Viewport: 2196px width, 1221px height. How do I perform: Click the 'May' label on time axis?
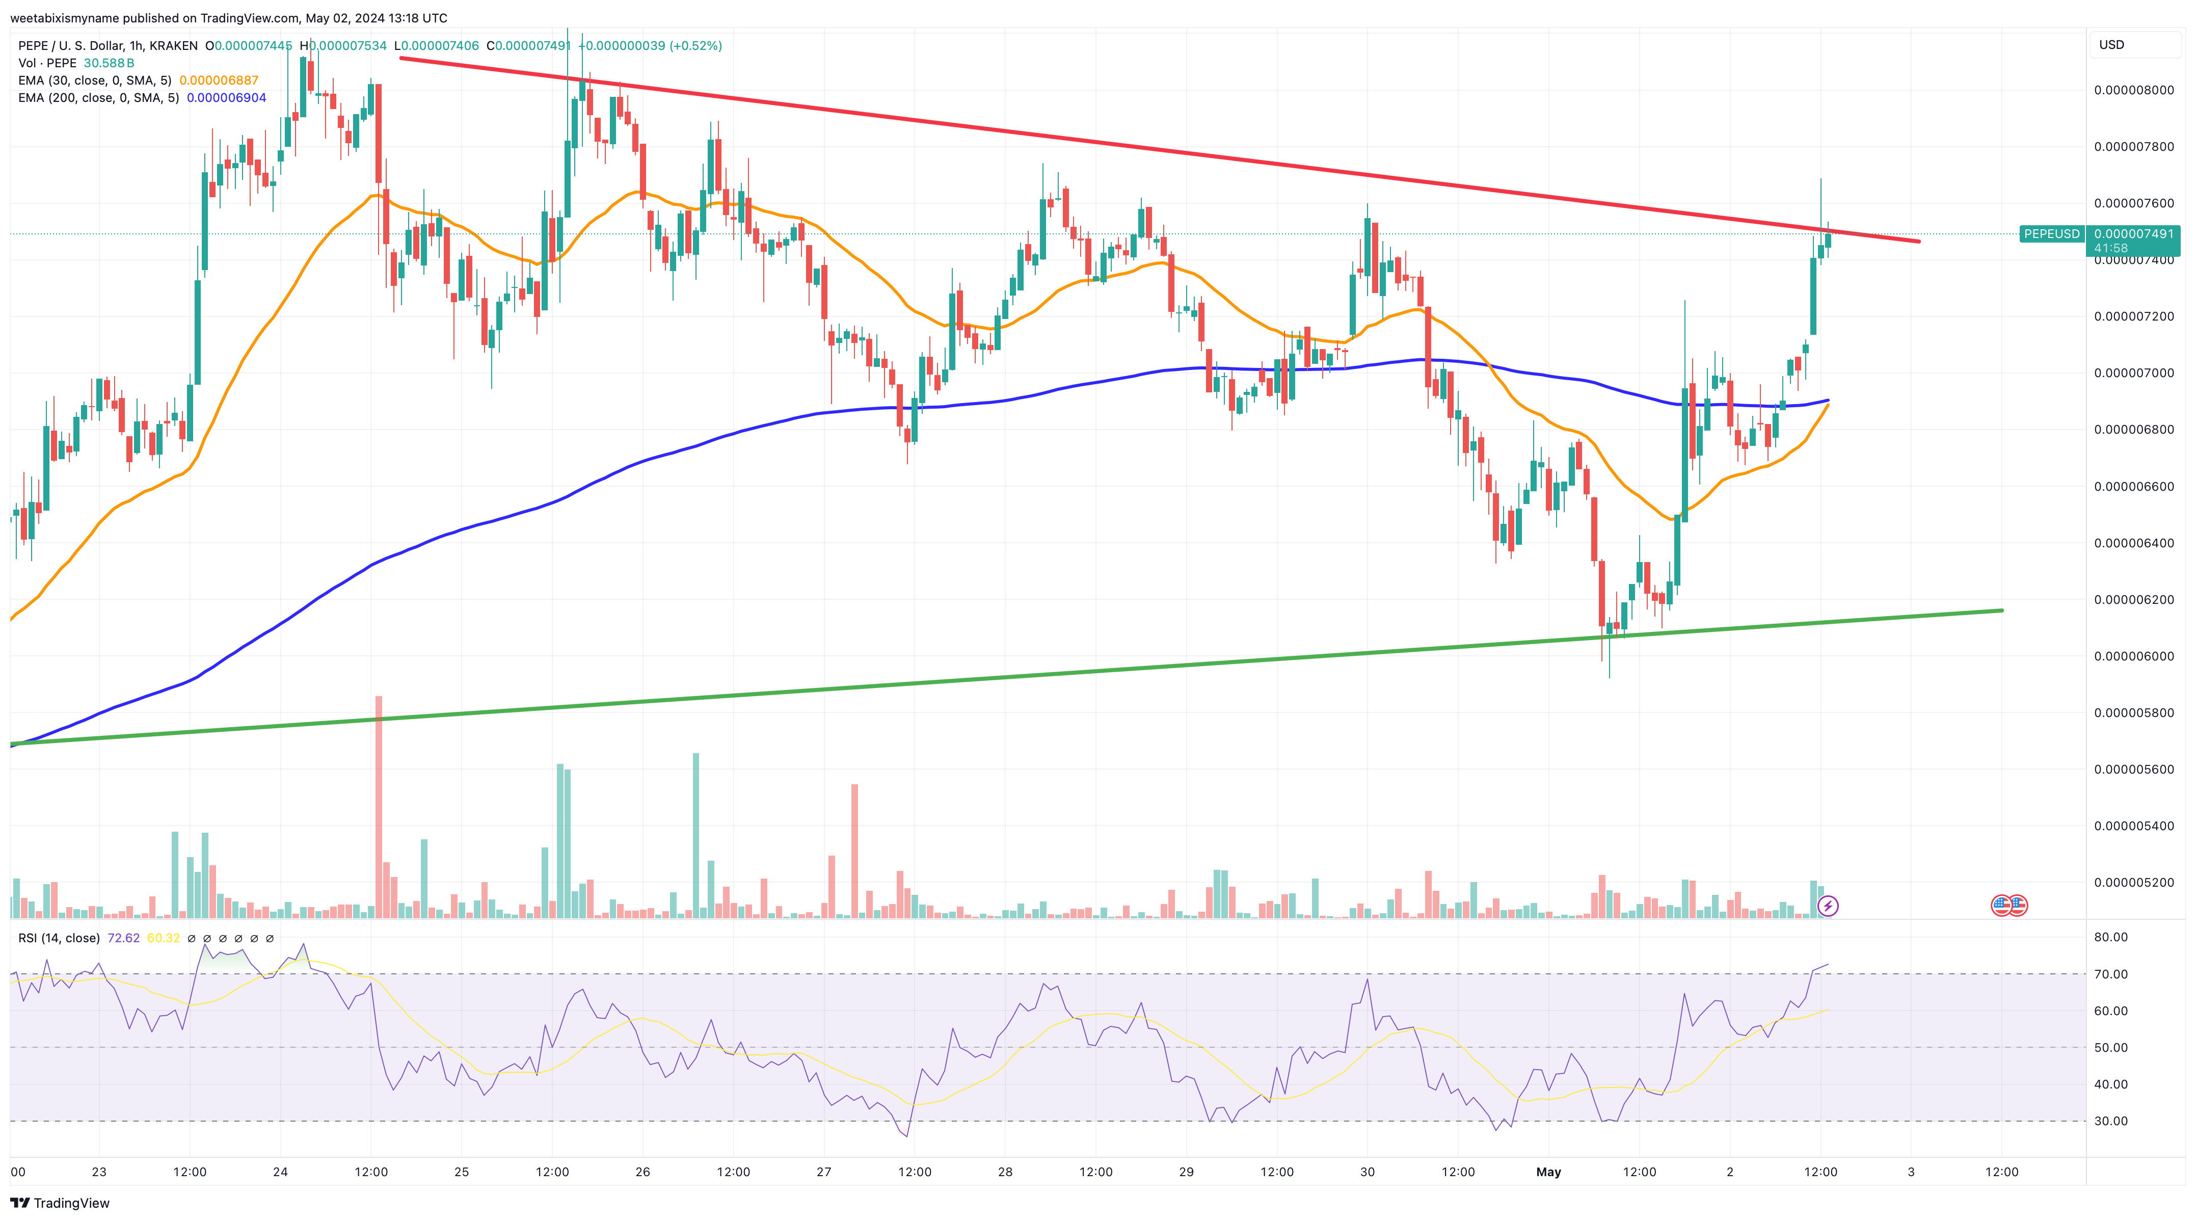pyautogui.click(x=1548, y=1172)
